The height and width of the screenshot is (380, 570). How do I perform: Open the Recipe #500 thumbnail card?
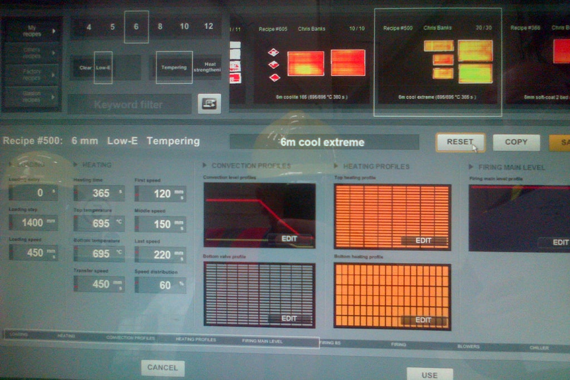coord(438,62)
